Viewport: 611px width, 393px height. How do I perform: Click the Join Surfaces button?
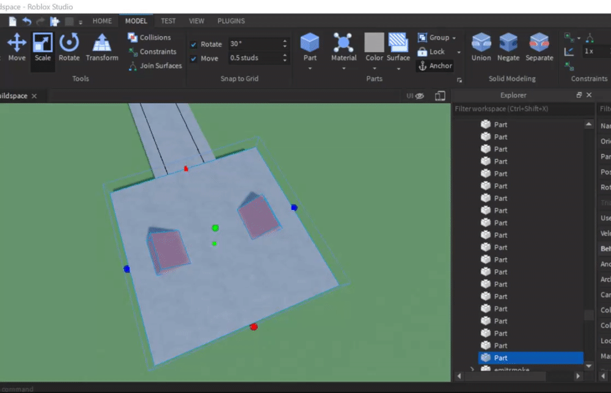[155, 66]
